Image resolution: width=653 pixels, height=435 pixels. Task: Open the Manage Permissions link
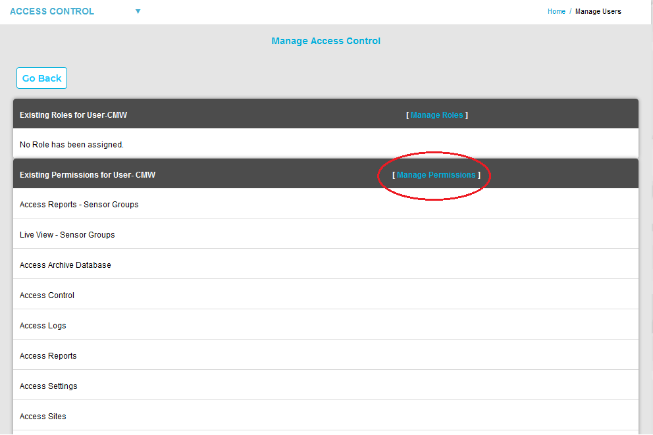[x=436, y=175]
